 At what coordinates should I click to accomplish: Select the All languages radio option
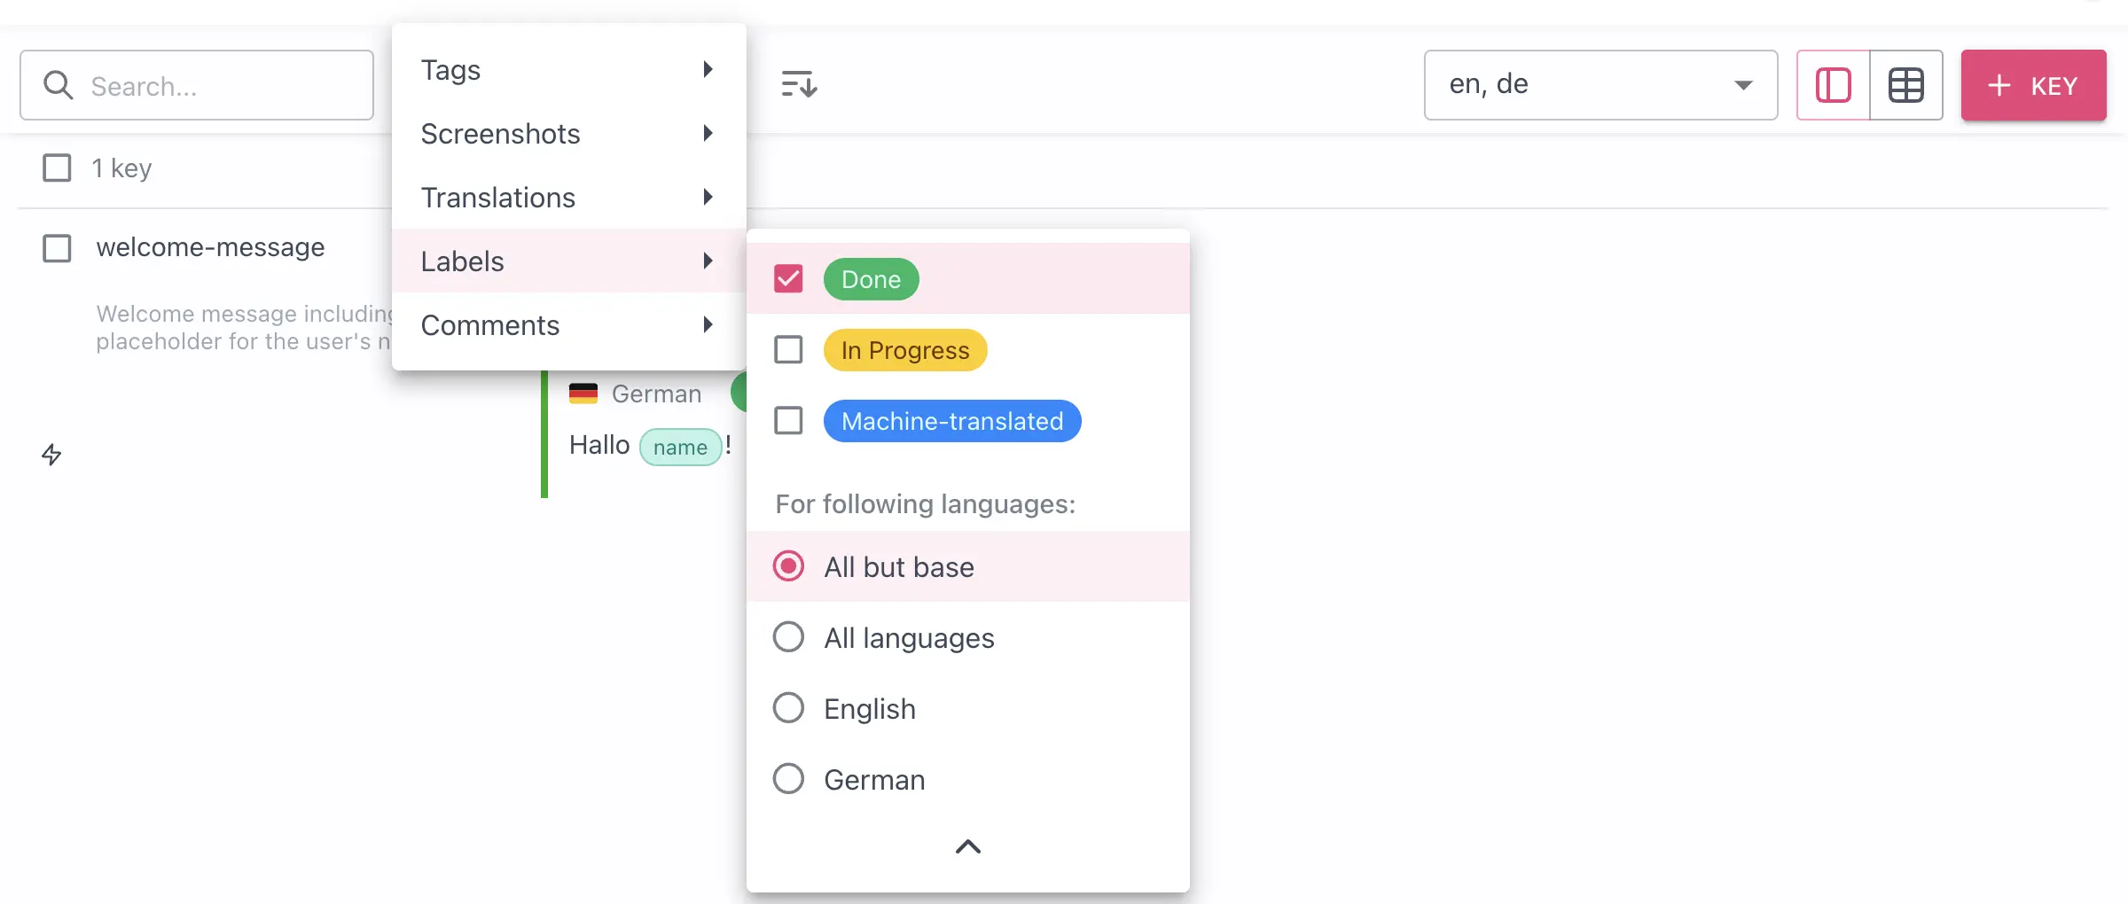click(x=788, y=637)
